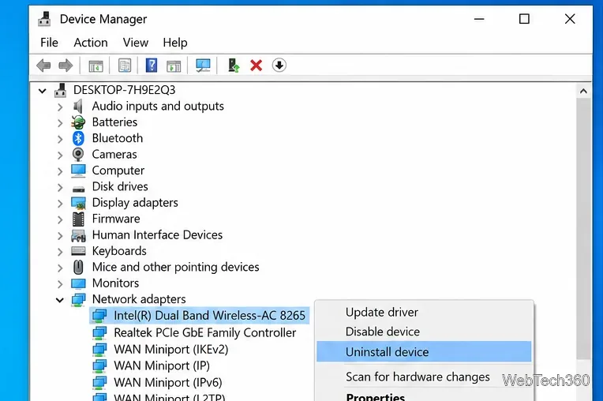This screenshot has height=401, width=603.
Task: Click the Device Manager title bar icon
Action: (x=44, y=19)
